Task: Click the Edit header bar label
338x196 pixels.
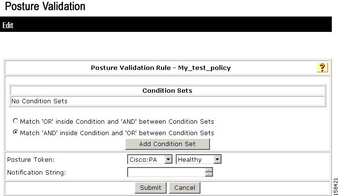Action: click(8, 25)
